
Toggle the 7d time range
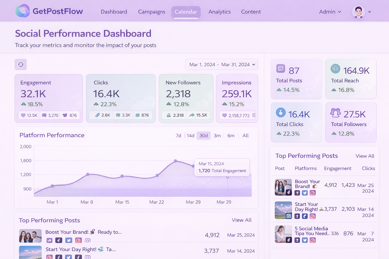(178, 136)
